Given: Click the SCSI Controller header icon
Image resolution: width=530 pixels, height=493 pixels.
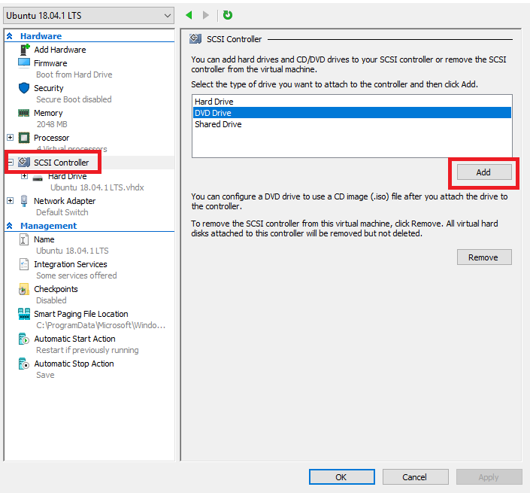Looking at the screenshot, I should click(195, 39).
